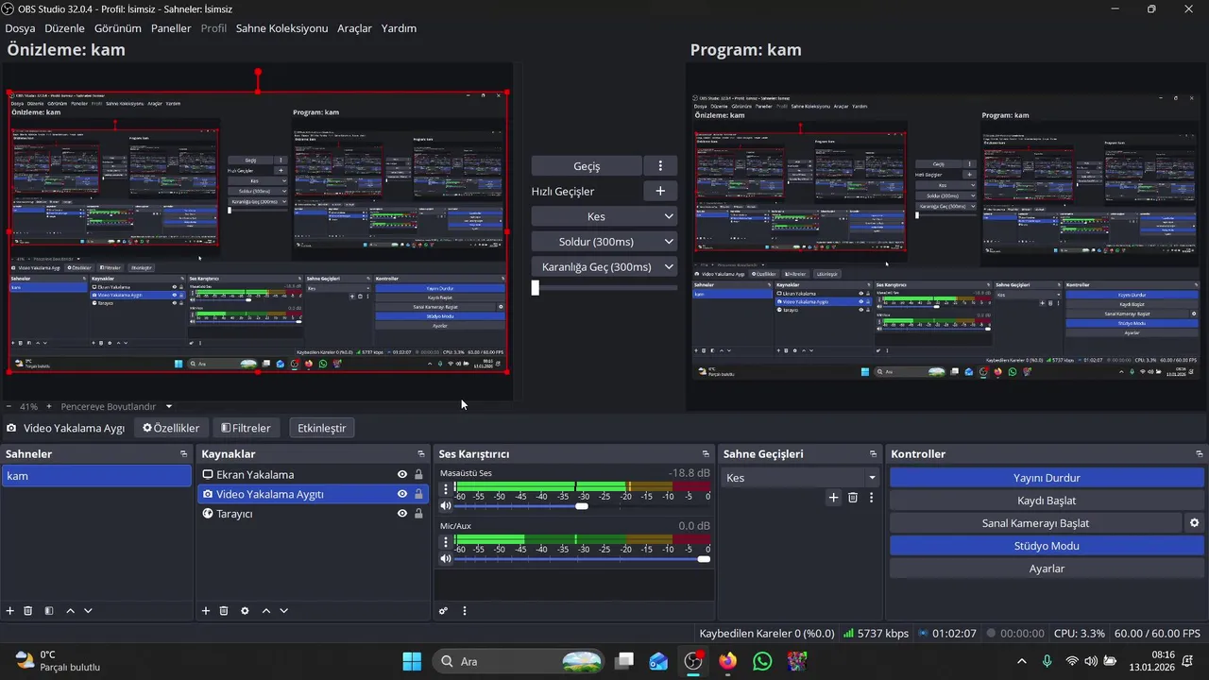The height and width of the screenshot is (680, 1209).
Task: Hide the Ekran Yakalama source
Action: pos(402,475)
